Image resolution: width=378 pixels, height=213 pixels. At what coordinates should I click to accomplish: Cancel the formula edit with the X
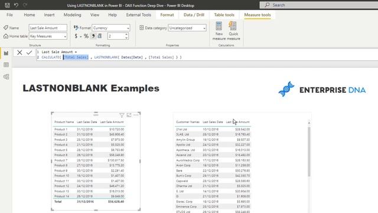click(x=19, y=53)
